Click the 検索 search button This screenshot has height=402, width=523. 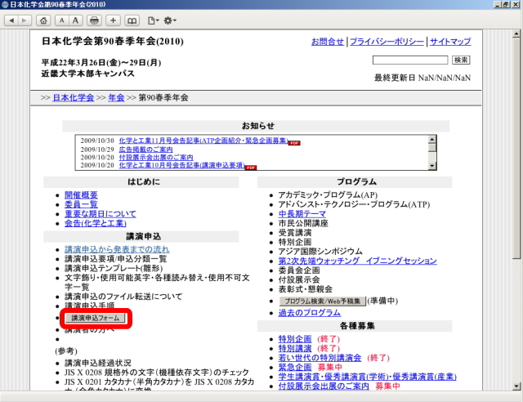click(x=461, y=60)
